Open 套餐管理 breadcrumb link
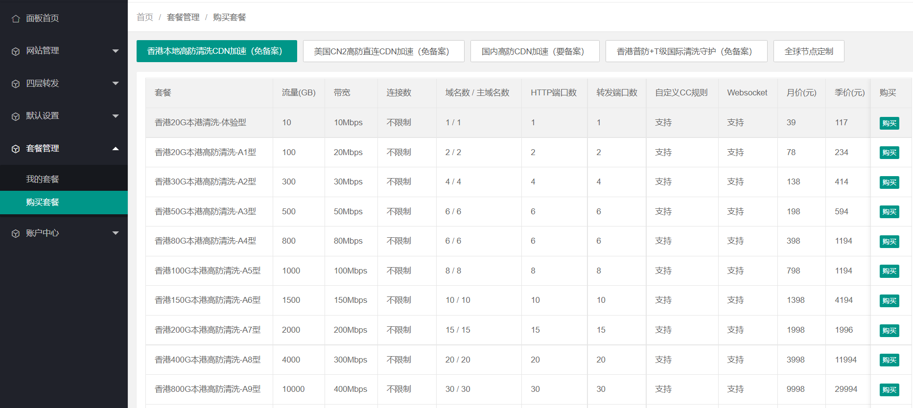This screenshot has width=913, height=408. (183, 17)
